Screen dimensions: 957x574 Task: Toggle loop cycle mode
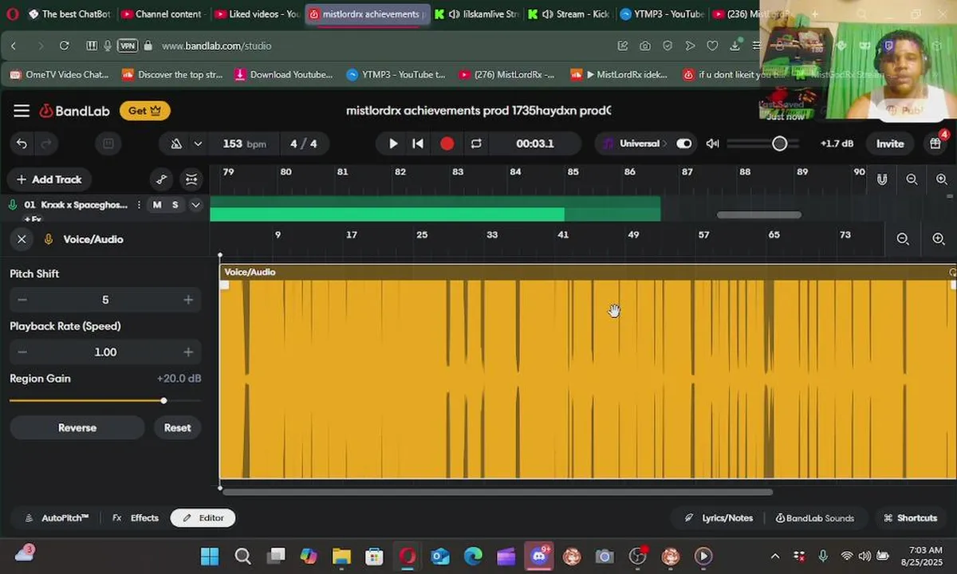pyautogui.click(x=476, y=143)
